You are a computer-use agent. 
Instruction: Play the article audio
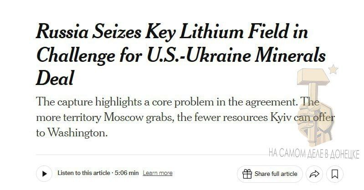pyautogui.click(x=44, y=174)
